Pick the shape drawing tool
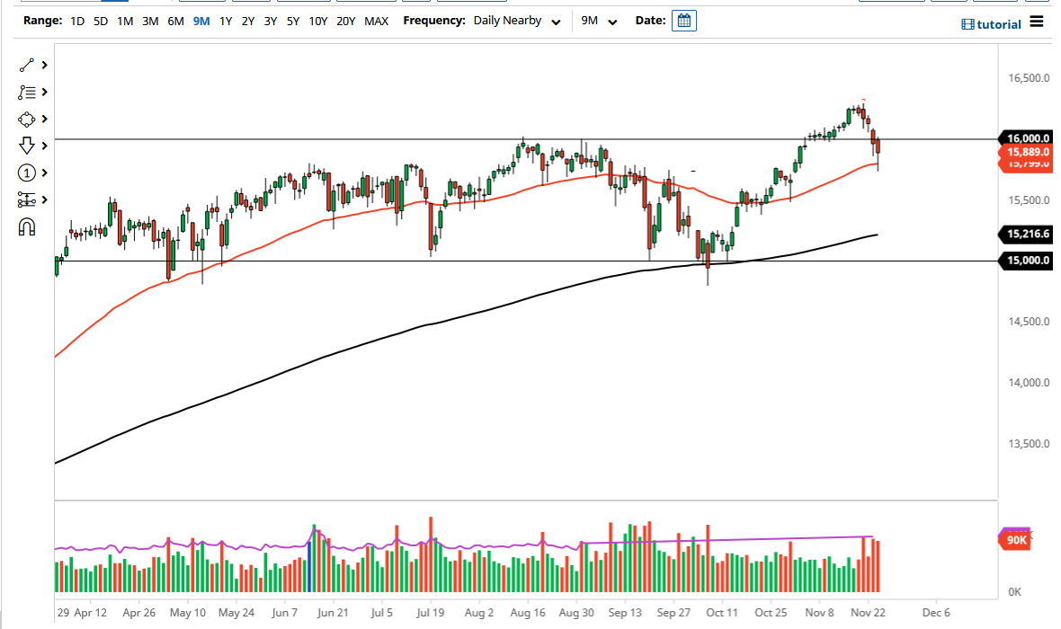The height and width of the screenshot is (629, 1061). [x=24, y=119]
